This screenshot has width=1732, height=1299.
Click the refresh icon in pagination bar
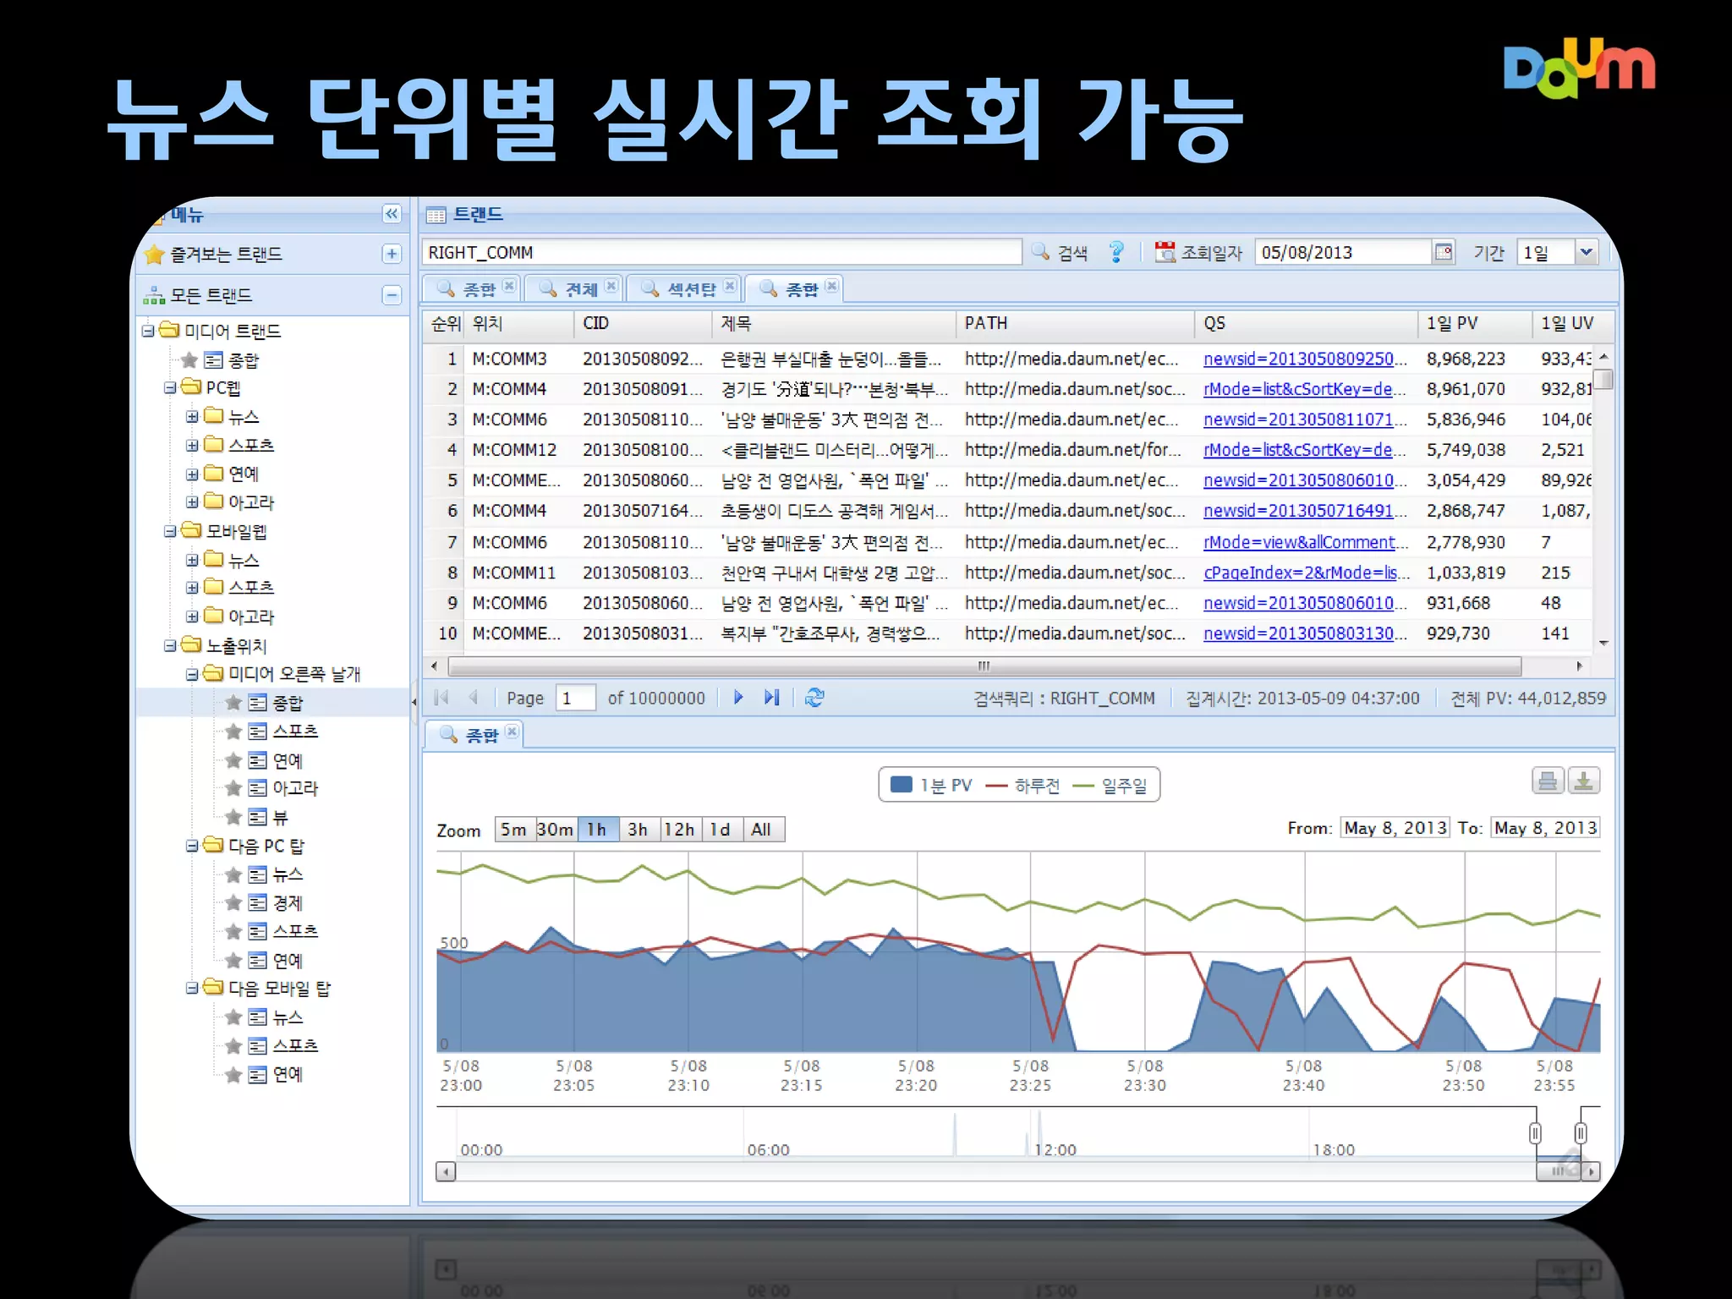tap(814, 698)
